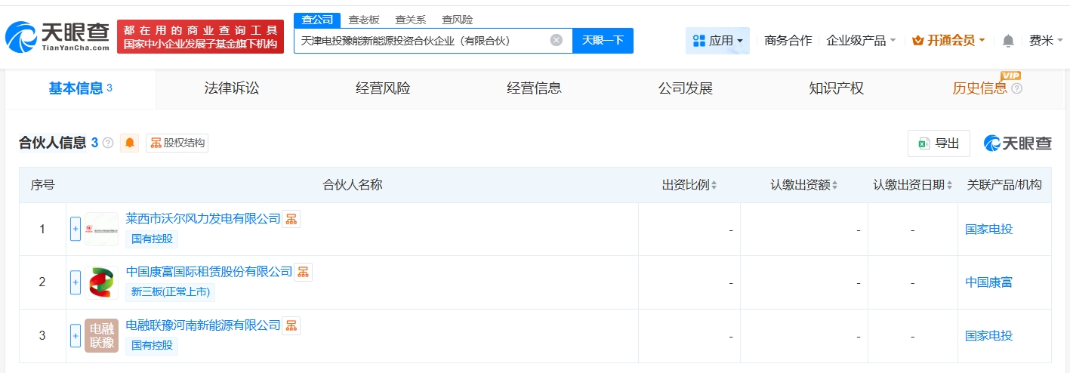Open the 应用 dropdown menu
This screenshot has width=1070, height=373.
717,41
